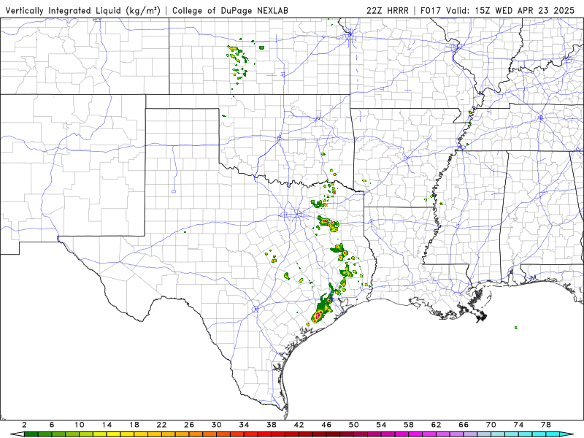Click the colorbar label '38'

[x=272, y=425]
